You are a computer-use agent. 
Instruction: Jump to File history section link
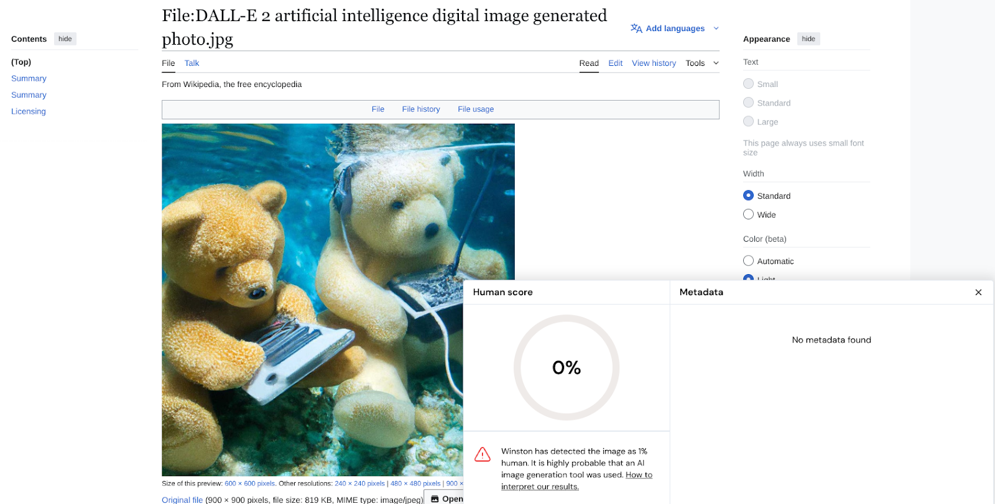point(421,109)
